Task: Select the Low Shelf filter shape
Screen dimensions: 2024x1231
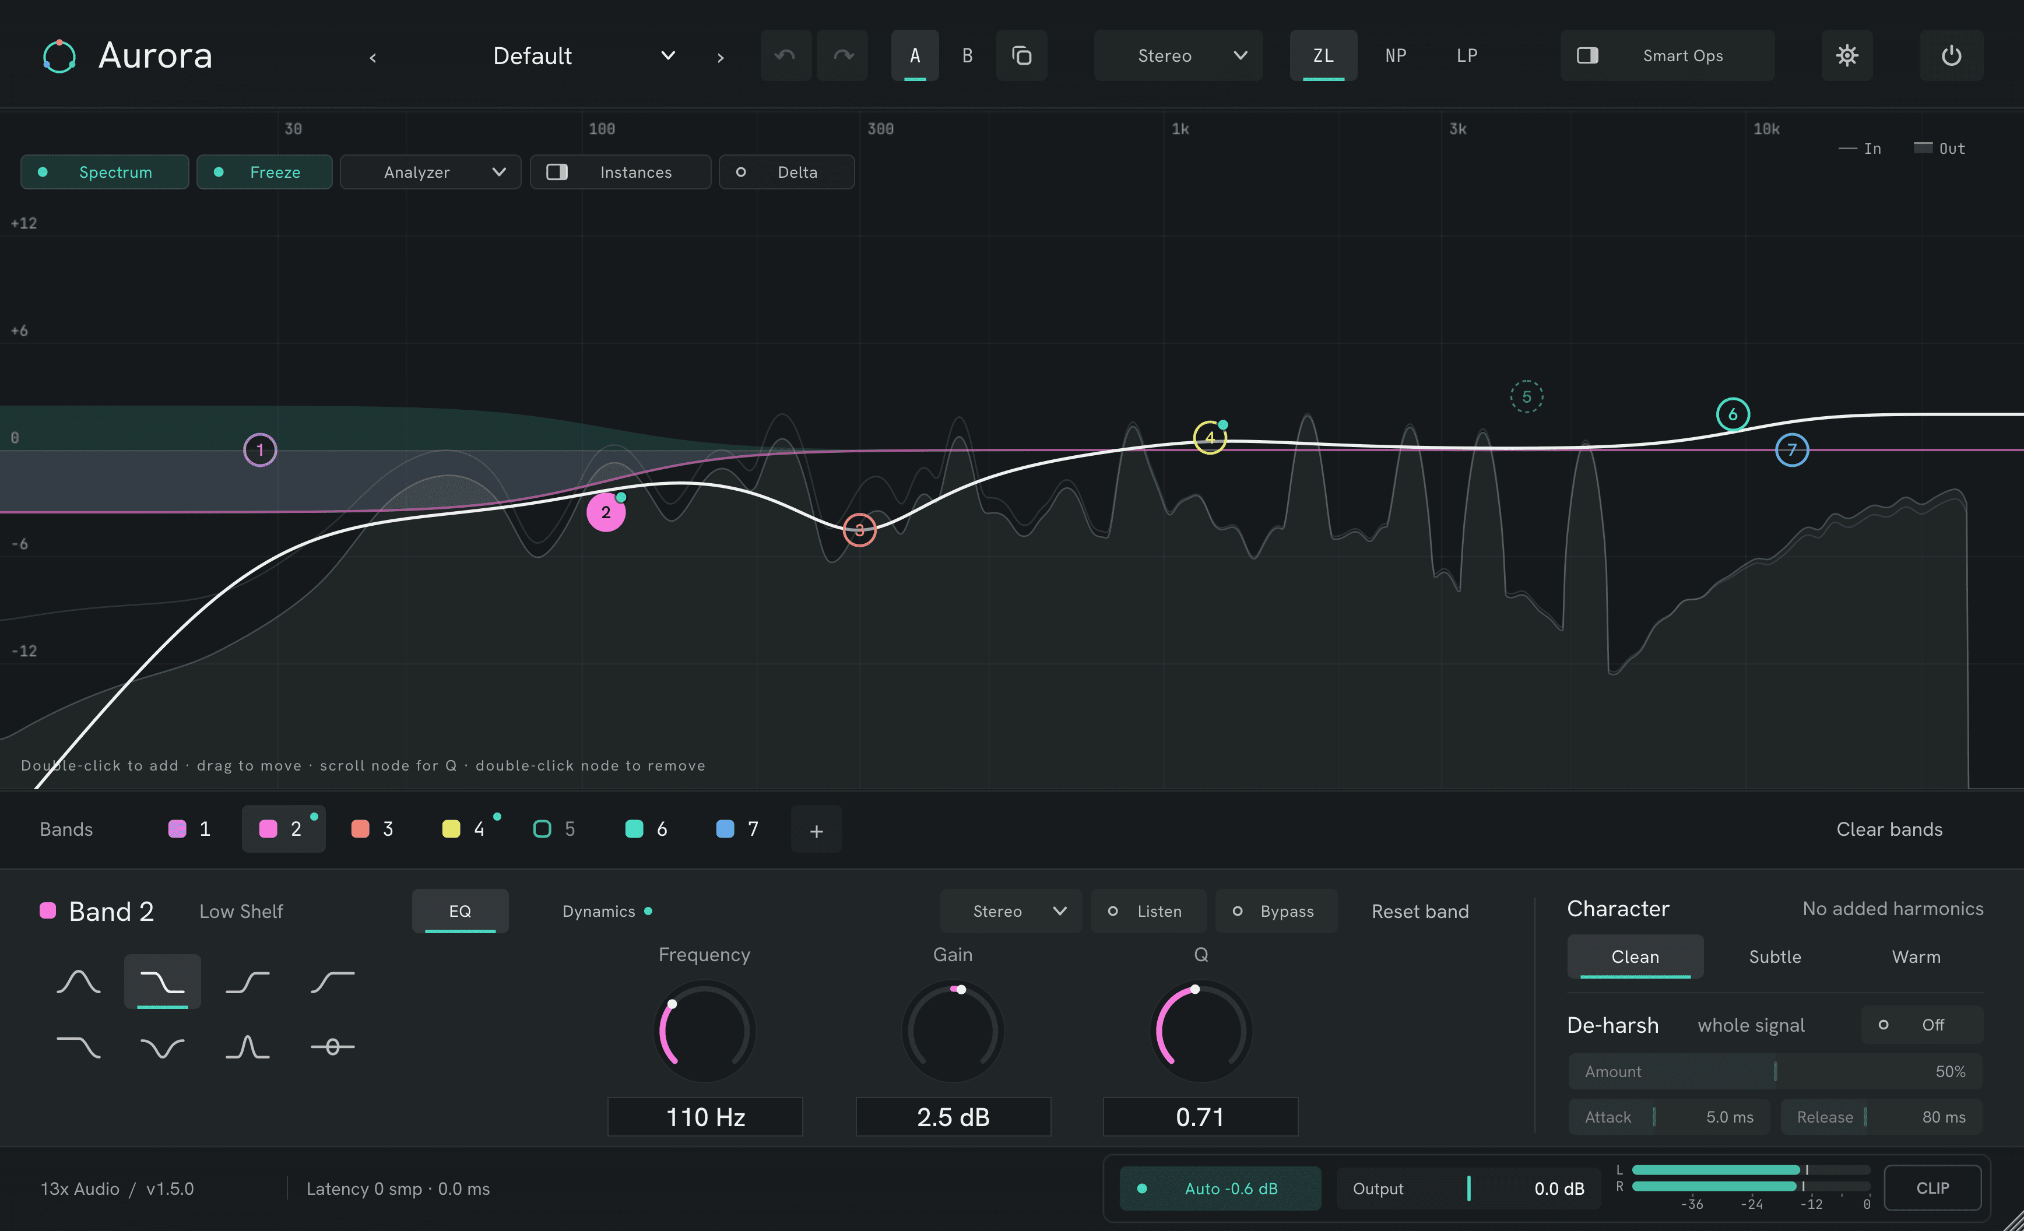Action: (x=162, y=982)
